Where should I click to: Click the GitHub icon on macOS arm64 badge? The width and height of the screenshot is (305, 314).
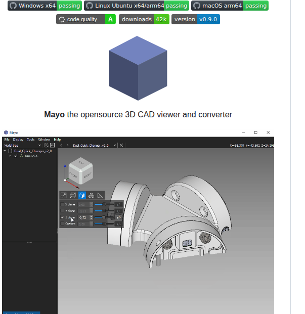click(197, 6)
